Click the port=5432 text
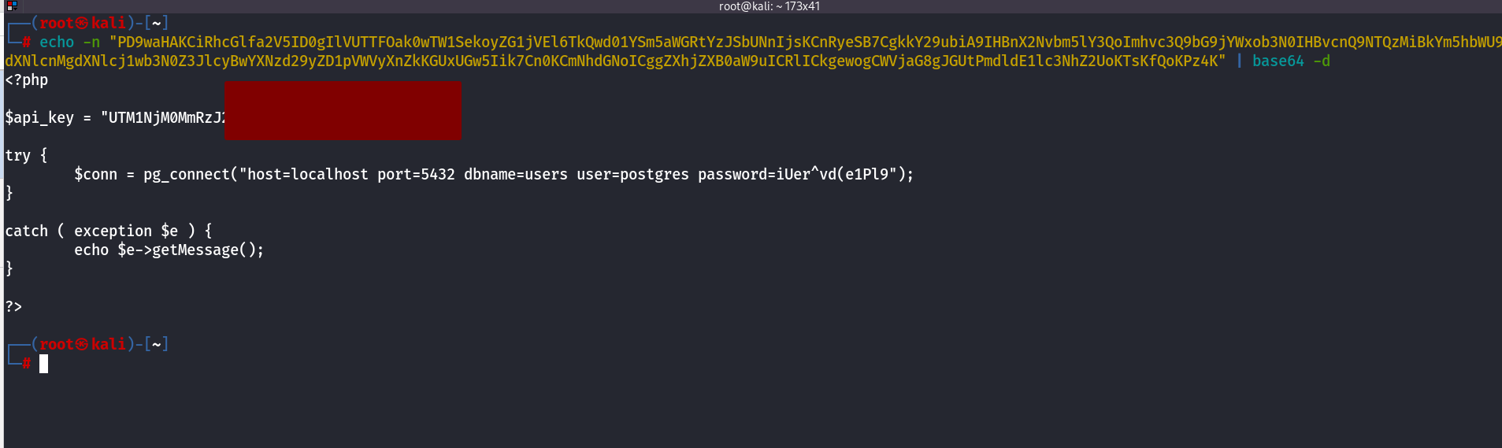Image resolution: width=1502 pixels, height=448 pixels. (x=416, y=175)
